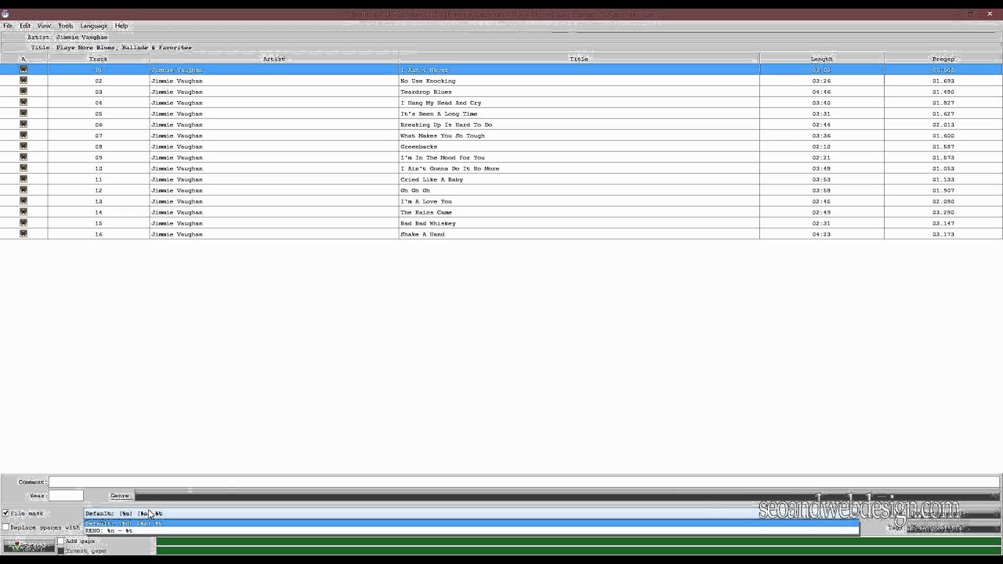Click pregap value 01.693 of track 02
Image resolution: width=1003 pixels, height=564 pixels.
pyautogui.click(x=943, y=81)
